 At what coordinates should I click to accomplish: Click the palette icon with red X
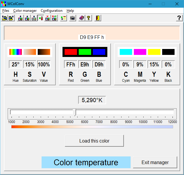click(x=47, y=18)
